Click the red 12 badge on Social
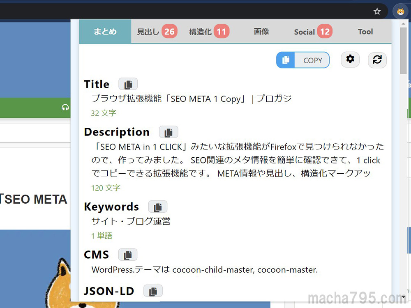 [x=325, y=32]
